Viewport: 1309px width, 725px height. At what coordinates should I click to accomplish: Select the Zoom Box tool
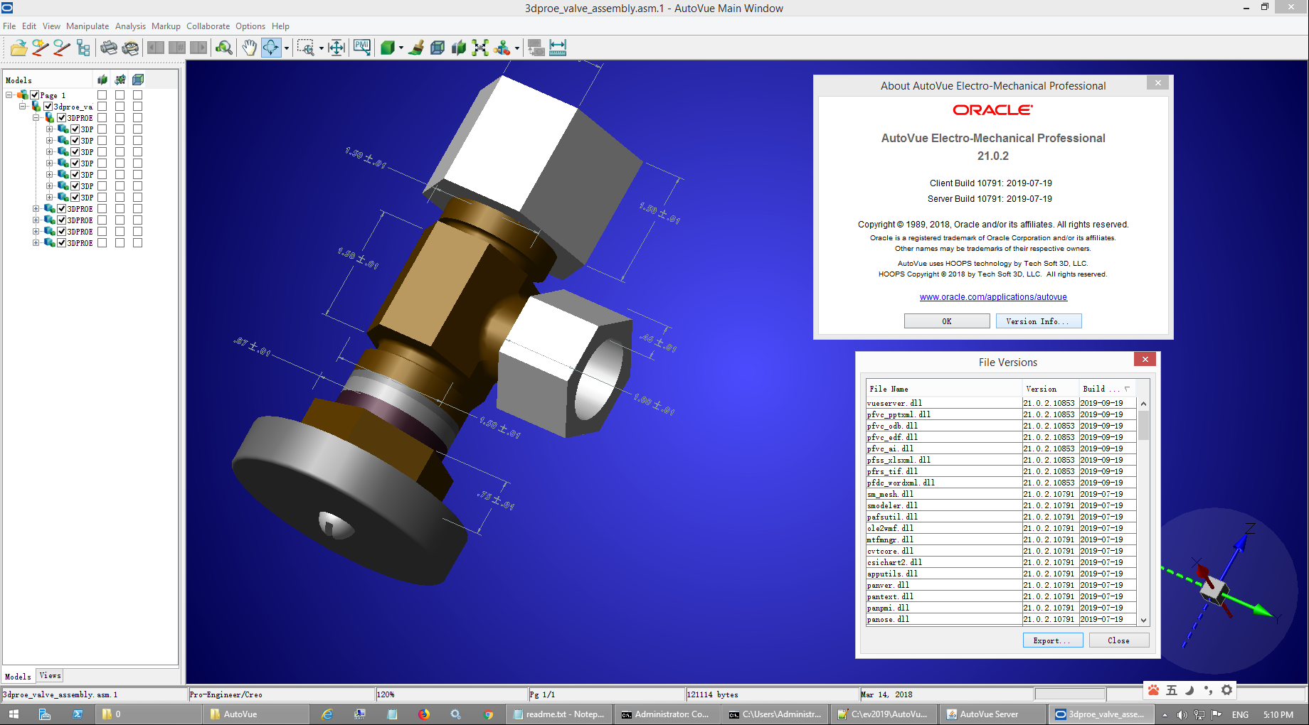click(x=305, y=48)
